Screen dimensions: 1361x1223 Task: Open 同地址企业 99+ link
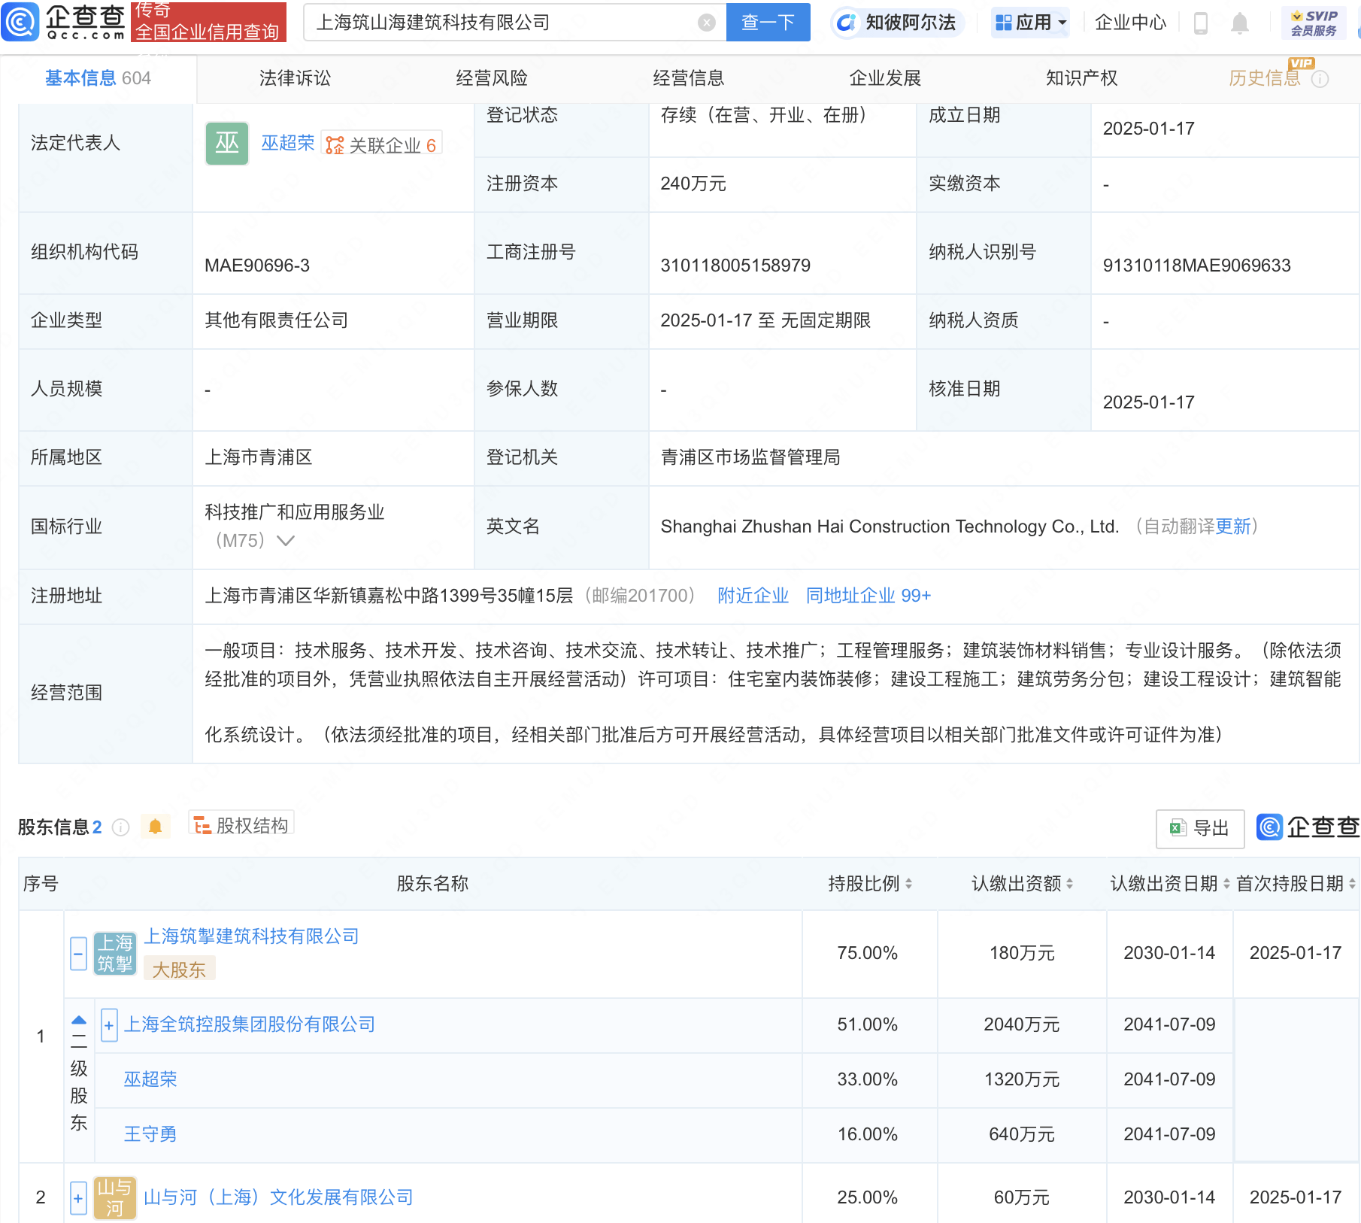click(x=868, y=596)
